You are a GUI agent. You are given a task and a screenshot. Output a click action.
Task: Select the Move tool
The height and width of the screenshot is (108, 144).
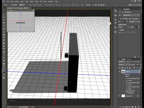click(x=4, y=11)
